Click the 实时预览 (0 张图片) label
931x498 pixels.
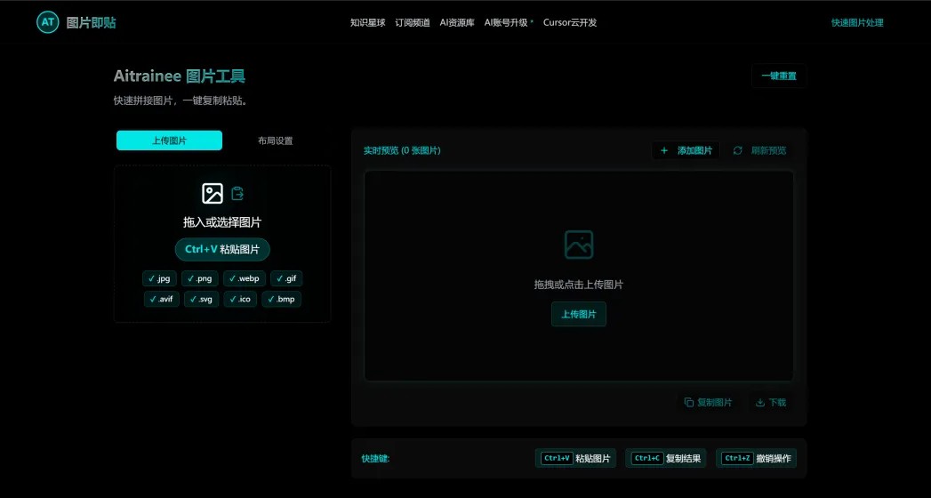[402, 151]
